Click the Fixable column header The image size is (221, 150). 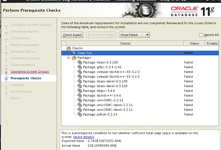[212, 43]
